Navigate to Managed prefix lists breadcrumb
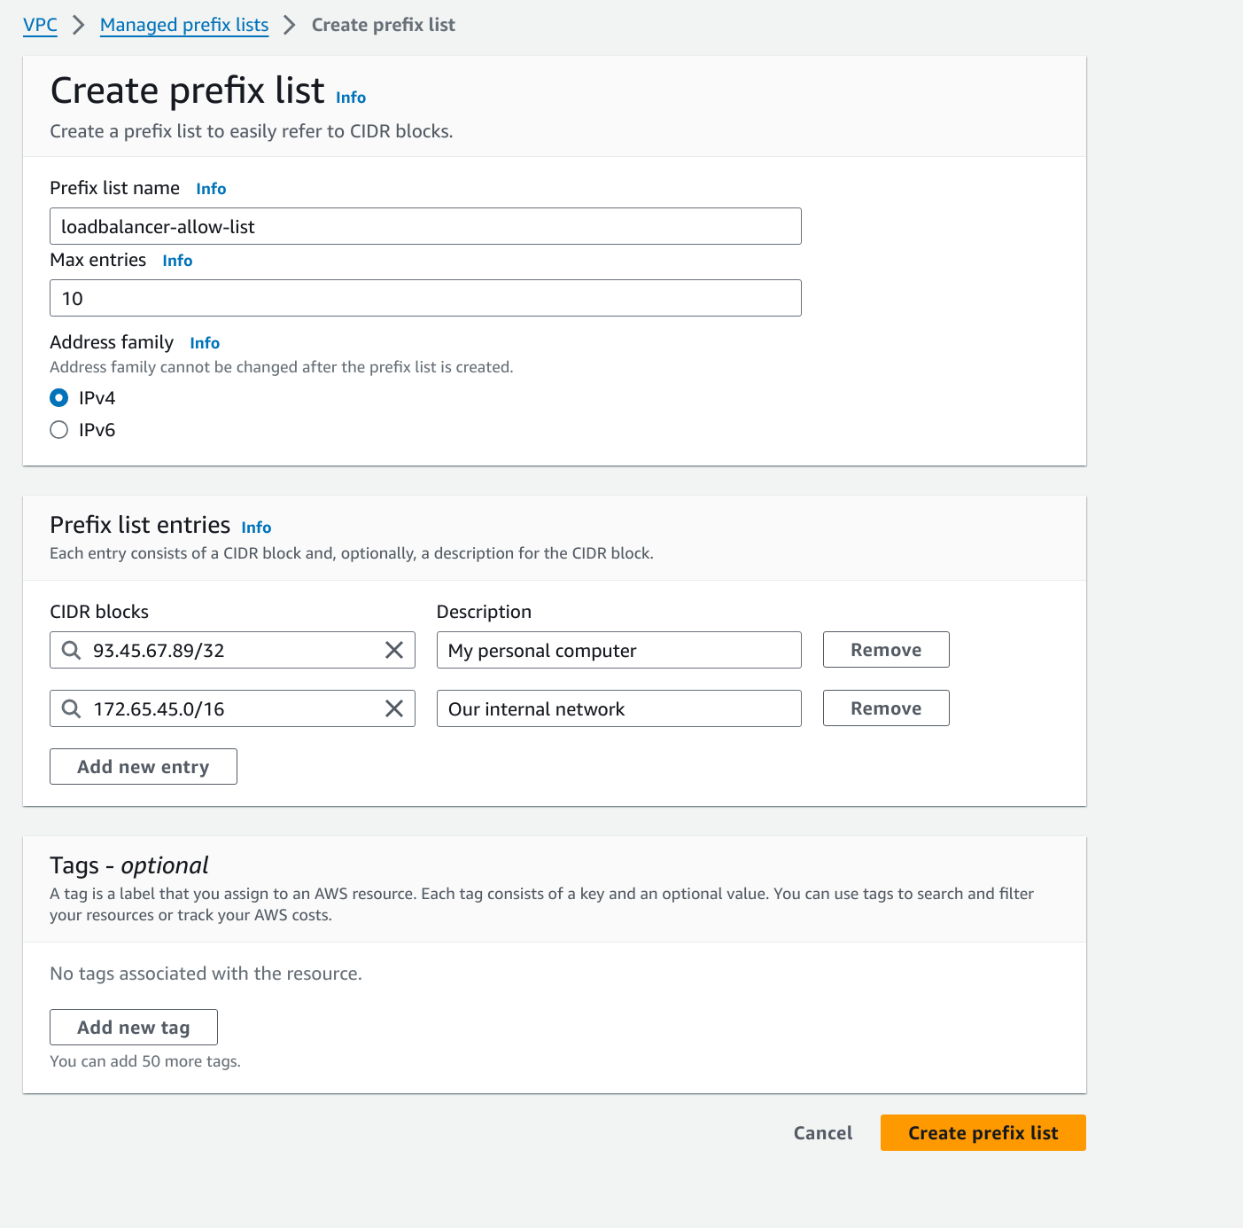 click(x=184, y=25)
